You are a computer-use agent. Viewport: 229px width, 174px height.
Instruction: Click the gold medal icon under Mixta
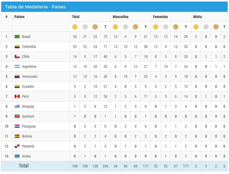tap(196, 27)
